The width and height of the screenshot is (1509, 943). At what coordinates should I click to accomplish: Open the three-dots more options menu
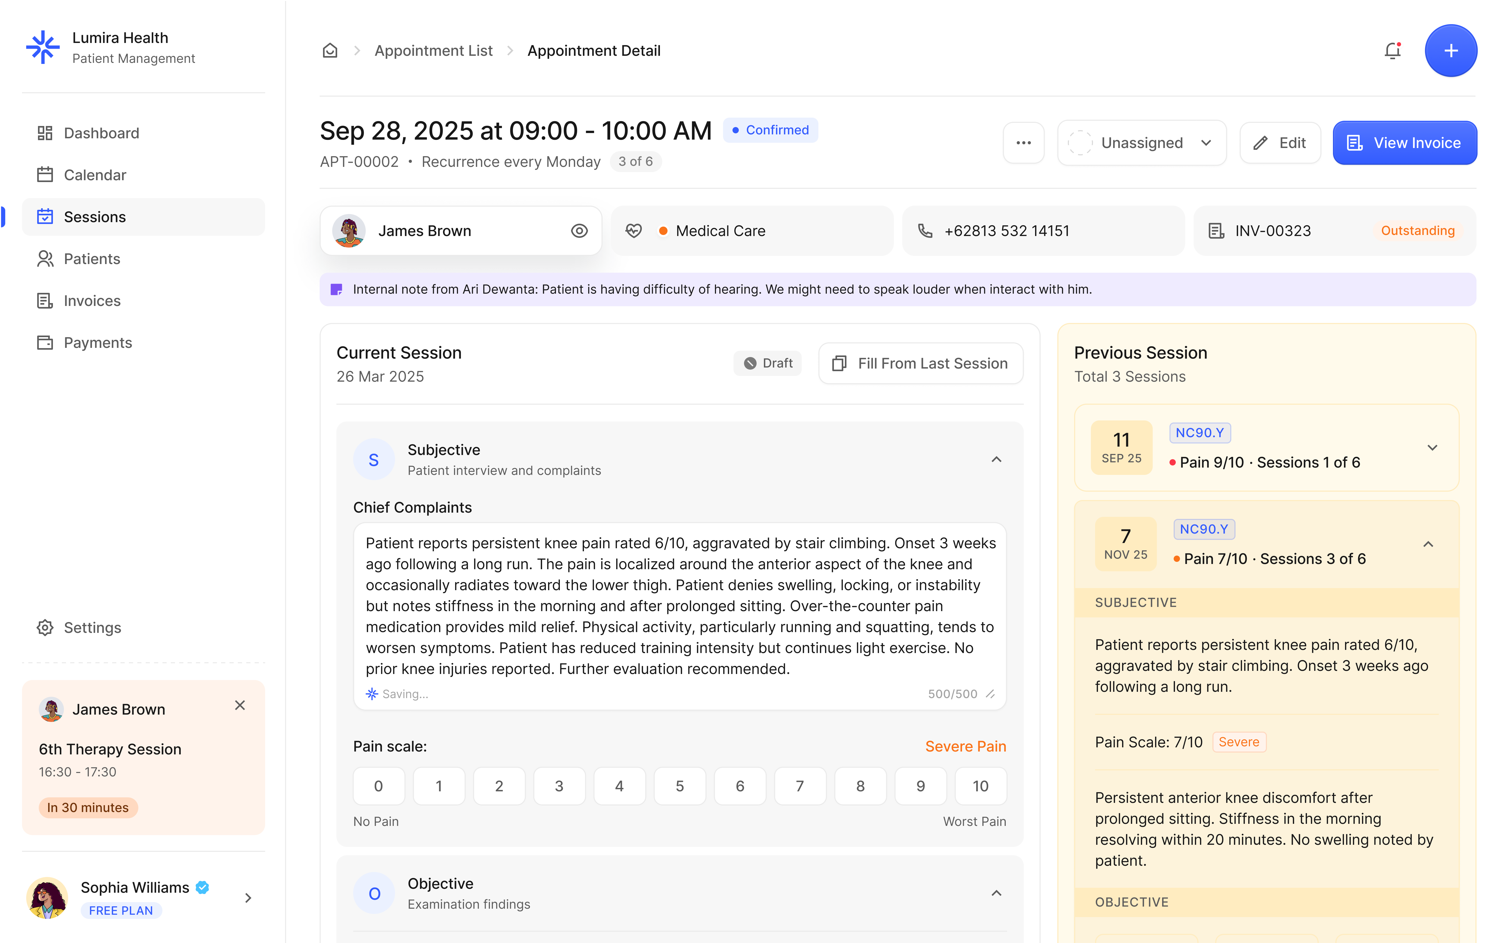[x=1023, y=143]
